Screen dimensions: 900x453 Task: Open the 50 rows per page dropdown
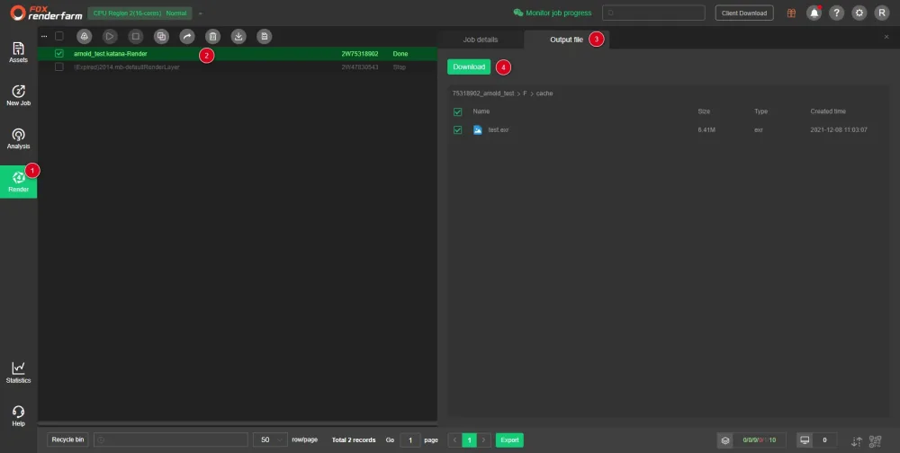[270, 440]
